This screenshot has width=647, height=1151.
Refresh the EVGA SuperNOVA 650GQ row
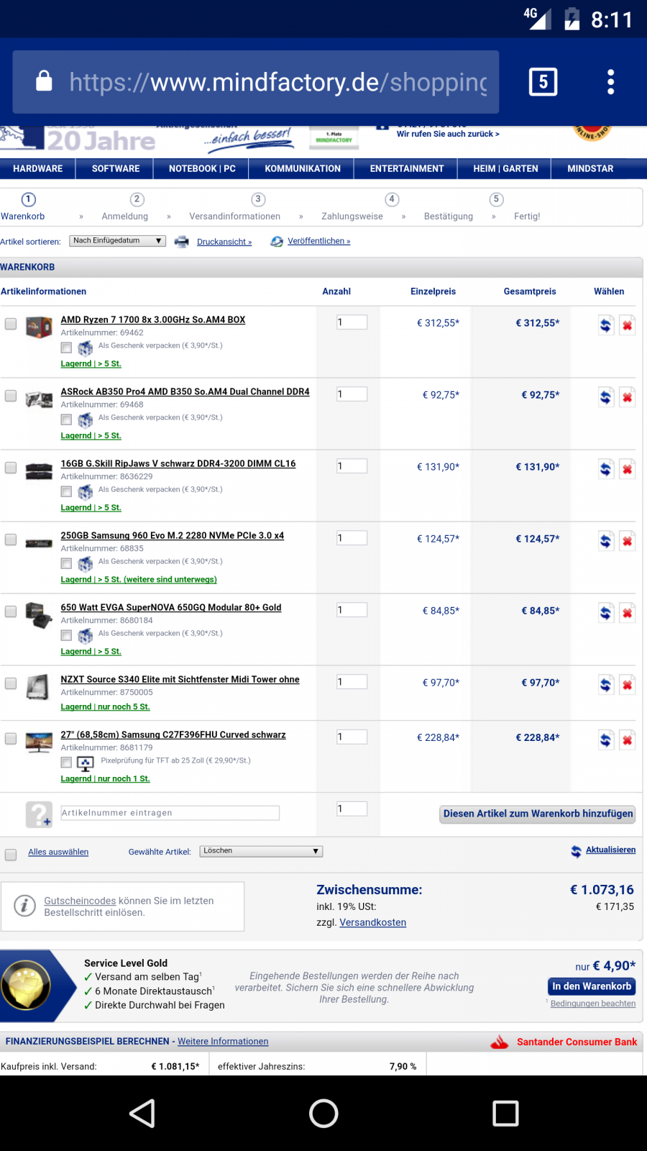[x=606, y=612]
